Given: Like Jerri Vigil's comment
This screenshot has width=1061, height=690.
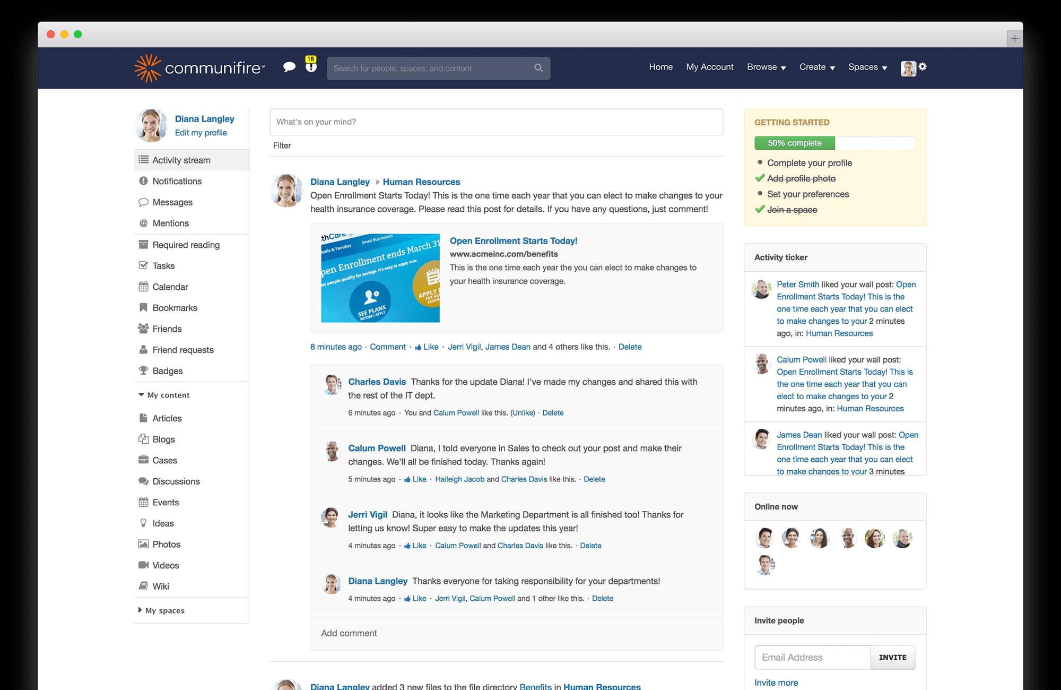Looking at the screenshot, I should point(415,545).
